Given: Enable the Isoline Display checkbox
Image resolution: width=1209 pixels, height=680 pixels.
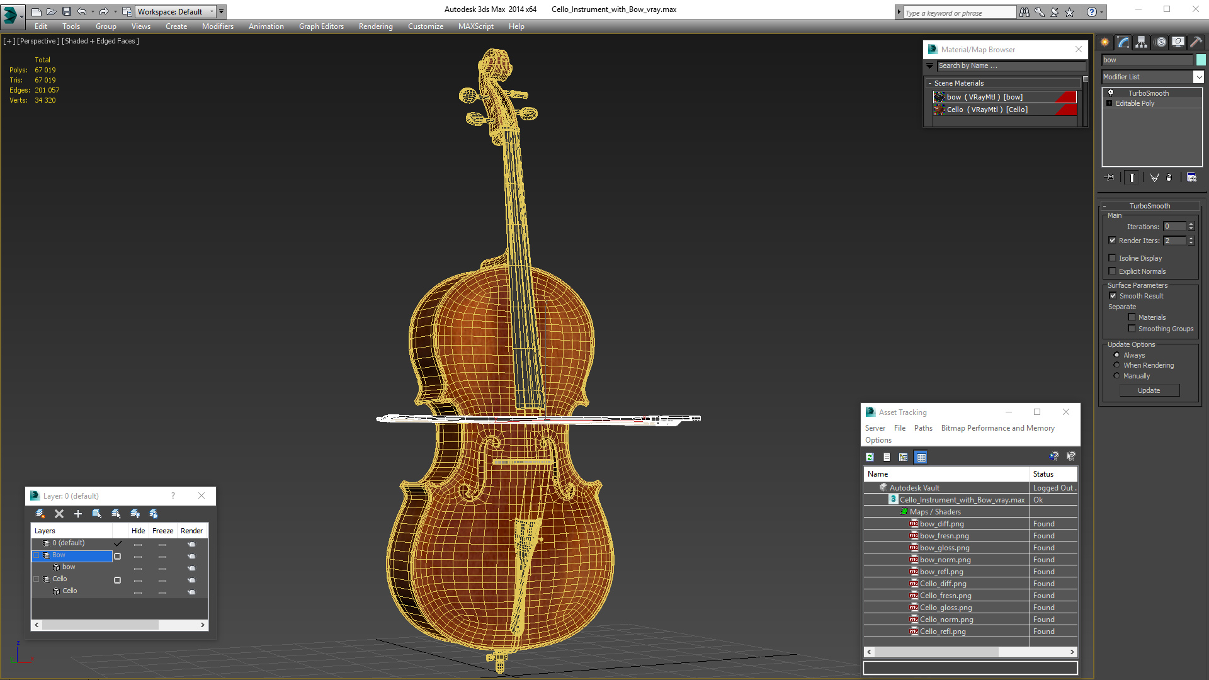Looking at the screenshot, I should 1112,258.
